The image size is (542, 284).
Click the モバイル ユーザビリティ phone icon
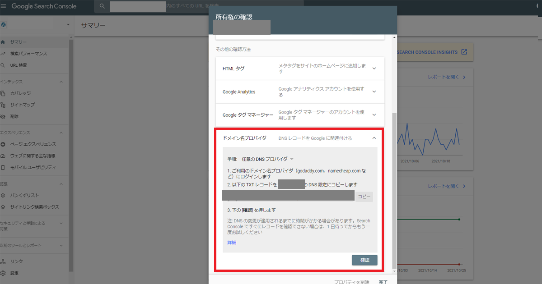(3, 168)
